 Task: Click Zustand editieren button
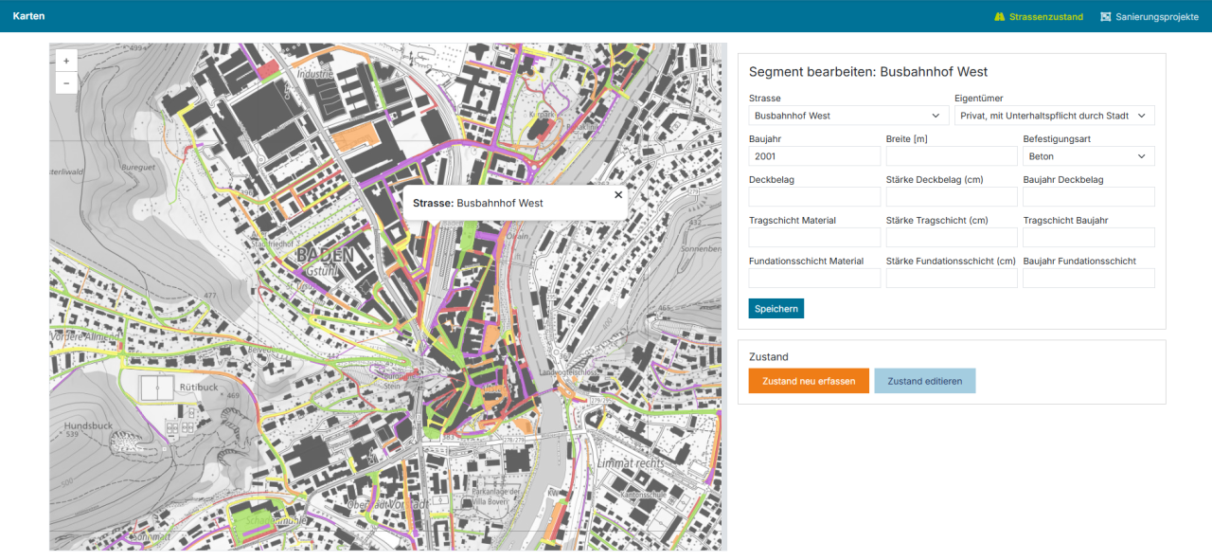tap(925, 381)
